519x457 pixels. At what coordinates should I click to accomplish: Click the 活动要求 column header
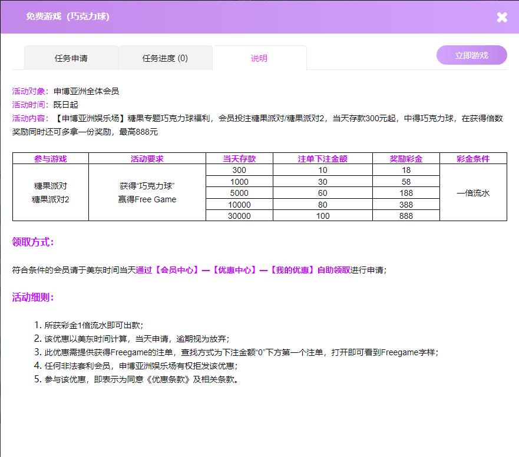pos(147,159)
